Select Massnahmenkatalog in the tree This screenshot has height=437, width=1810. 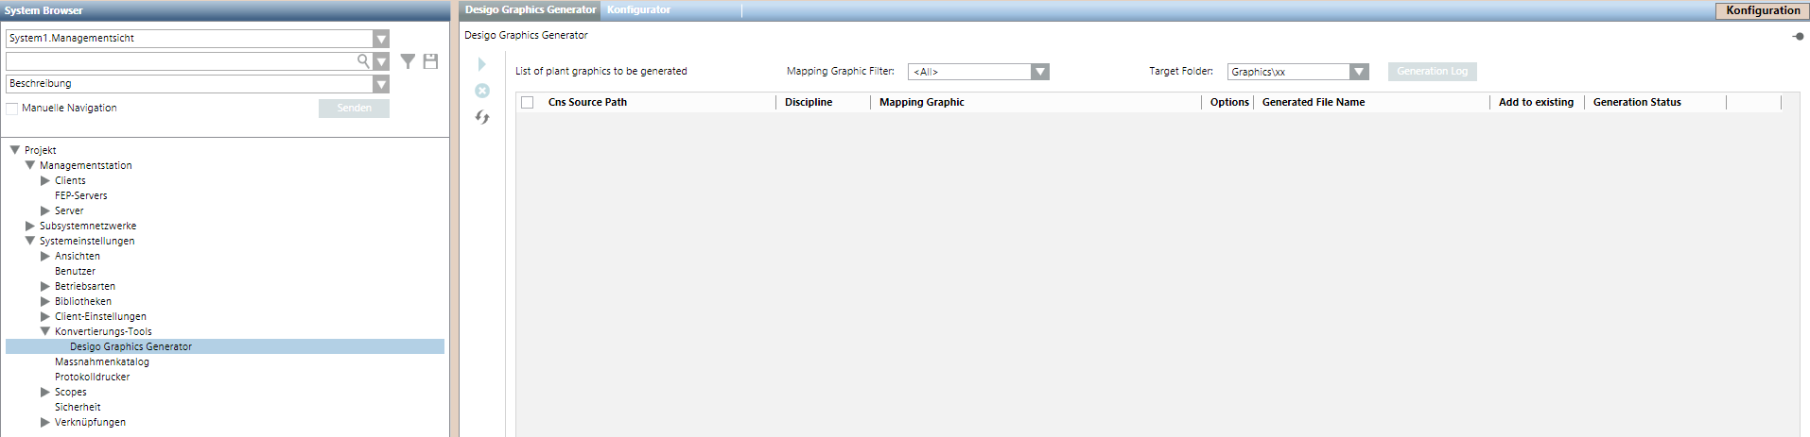click(x=101, y=362)
